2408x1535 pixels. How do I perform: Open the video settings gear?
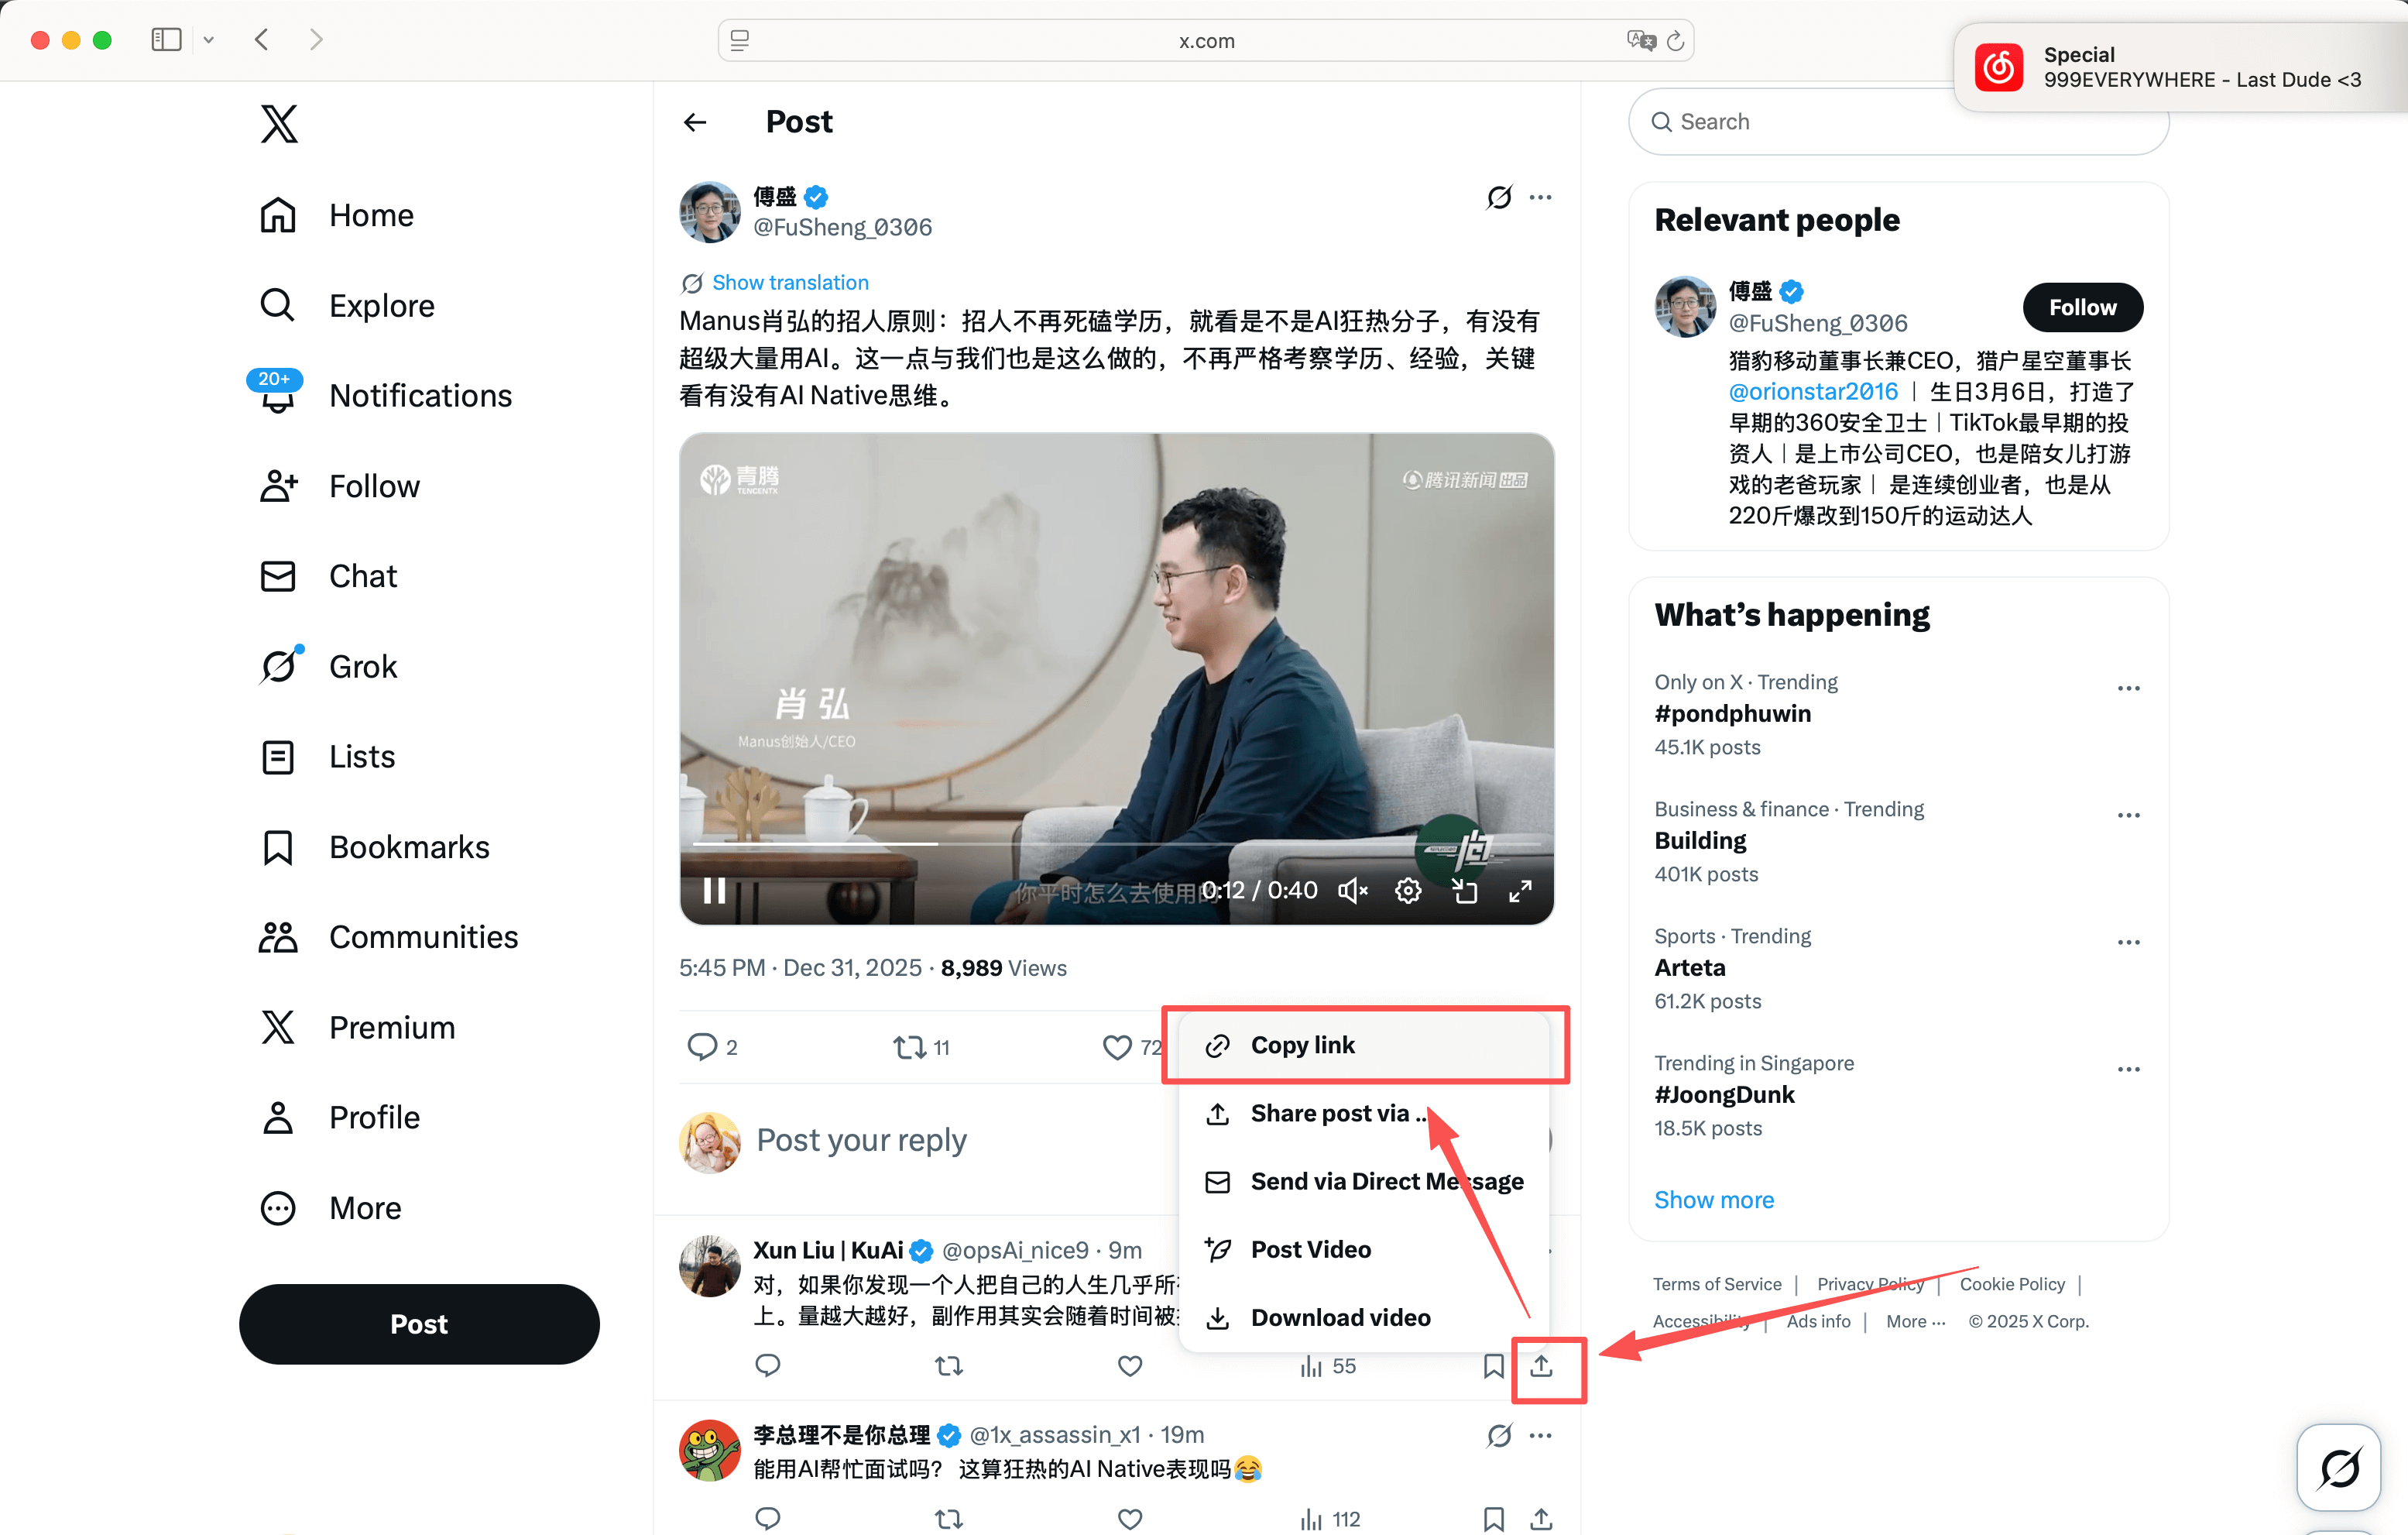coord(1408,890)
